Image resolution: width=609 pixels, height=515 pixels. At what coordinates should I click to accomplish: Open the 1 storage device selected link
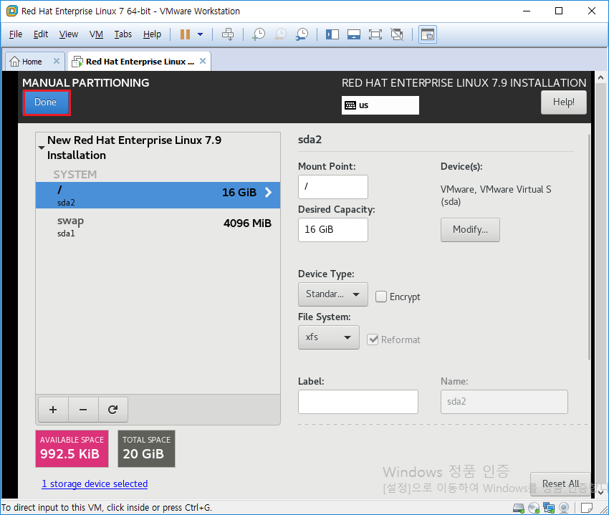95,484
